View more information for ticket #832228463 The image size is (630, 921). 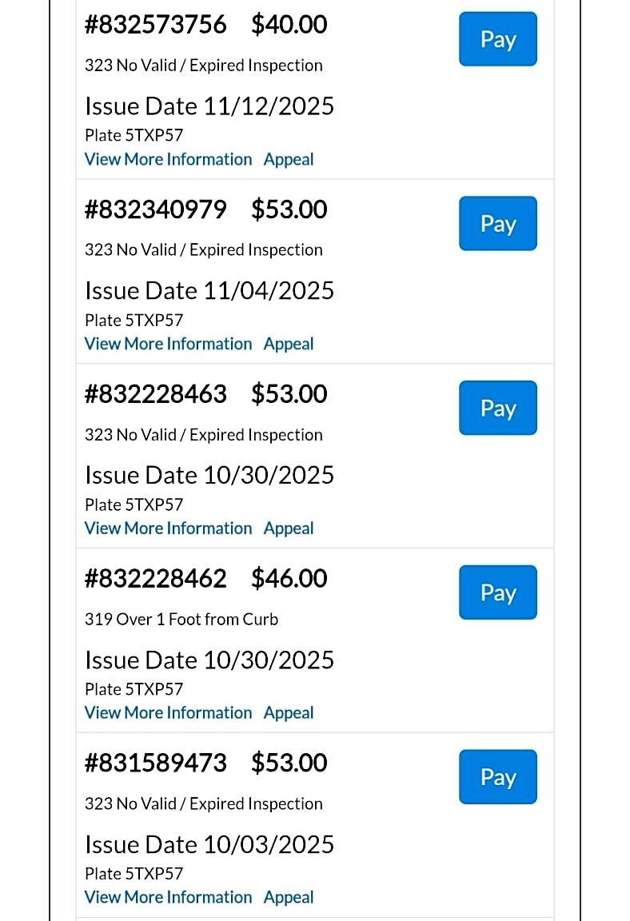click(168, 528)
